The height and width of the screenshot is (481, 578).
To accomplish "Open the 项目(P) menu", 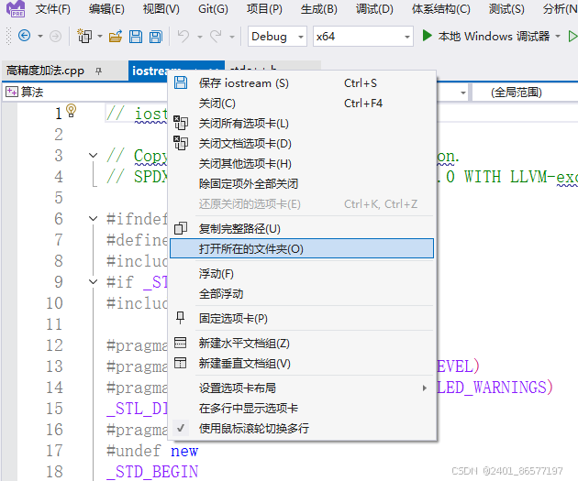I will [x=264, y=9].
